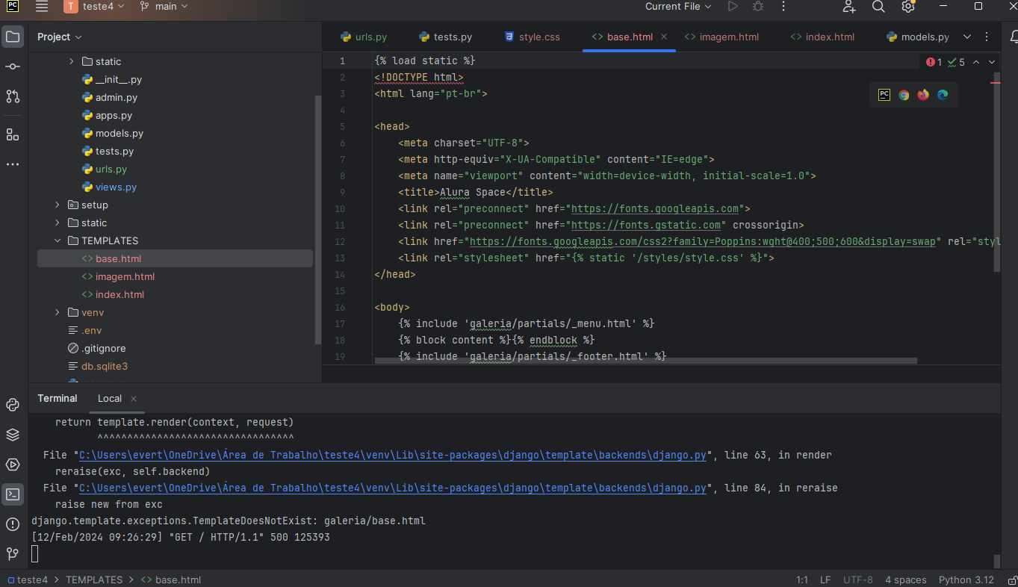
Task: Open the Python Packages tool window
Action: 13,405
